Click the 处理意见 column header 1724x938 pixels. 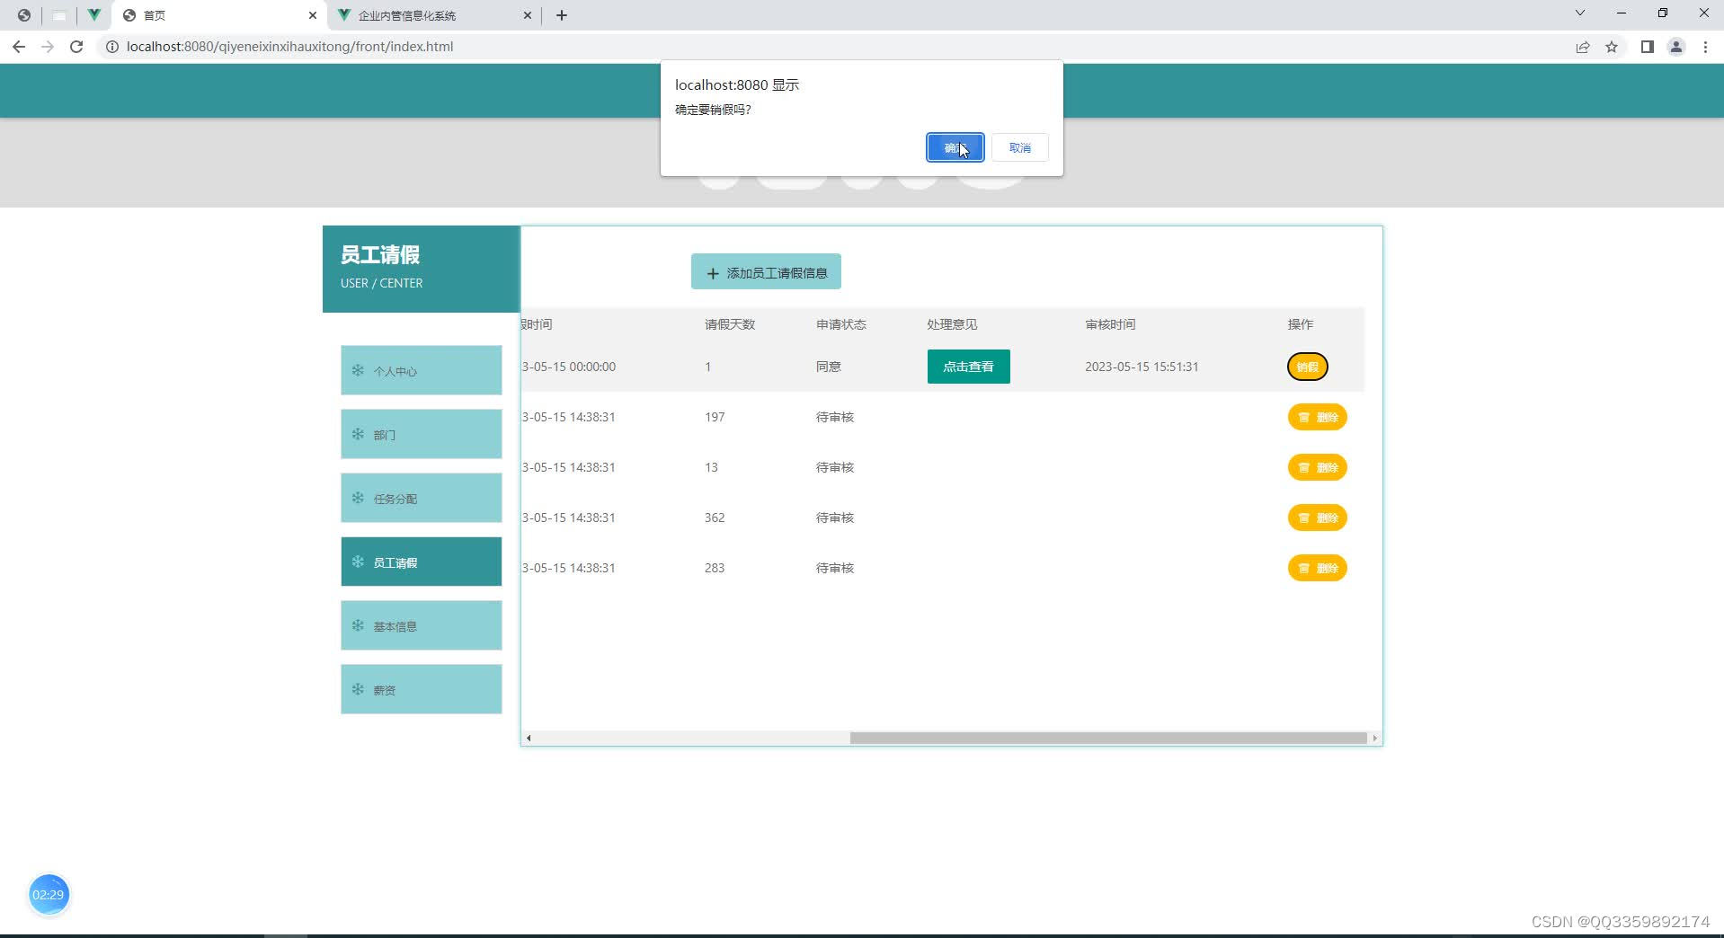click(x=952, y=324)
